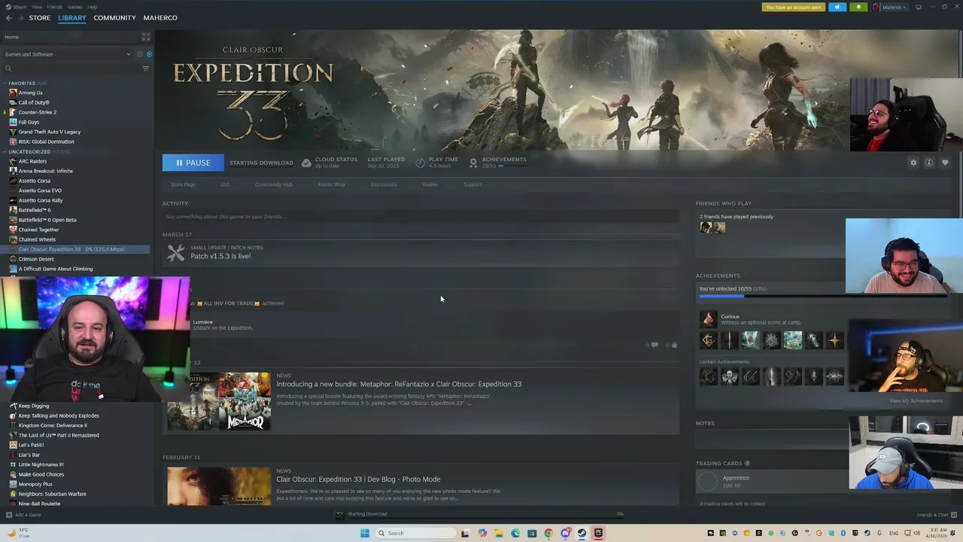Open Chrome in the Windows taskbar

coord(548,533)
